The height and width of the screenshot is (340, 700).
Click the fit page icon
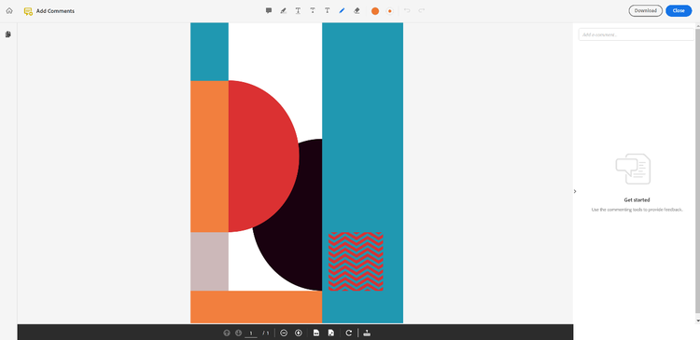pyautogui.click(x=331, y=333)
